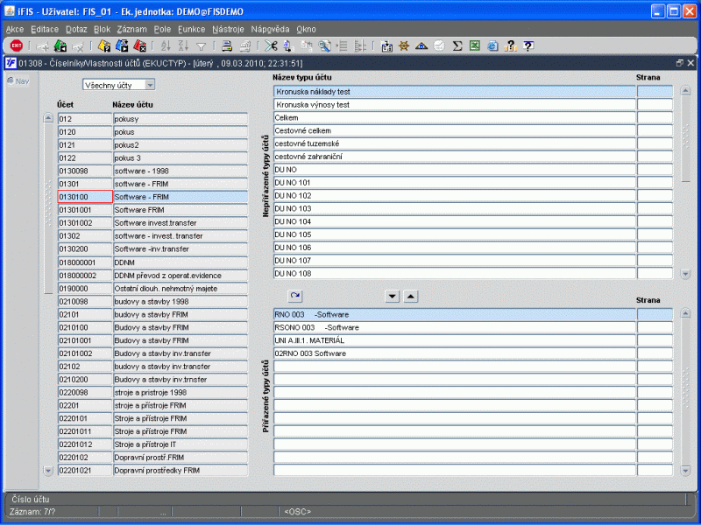The image size is (701, 525).
Task: Select 'Cestovné celkem' account type row
Action: point(454,130)
